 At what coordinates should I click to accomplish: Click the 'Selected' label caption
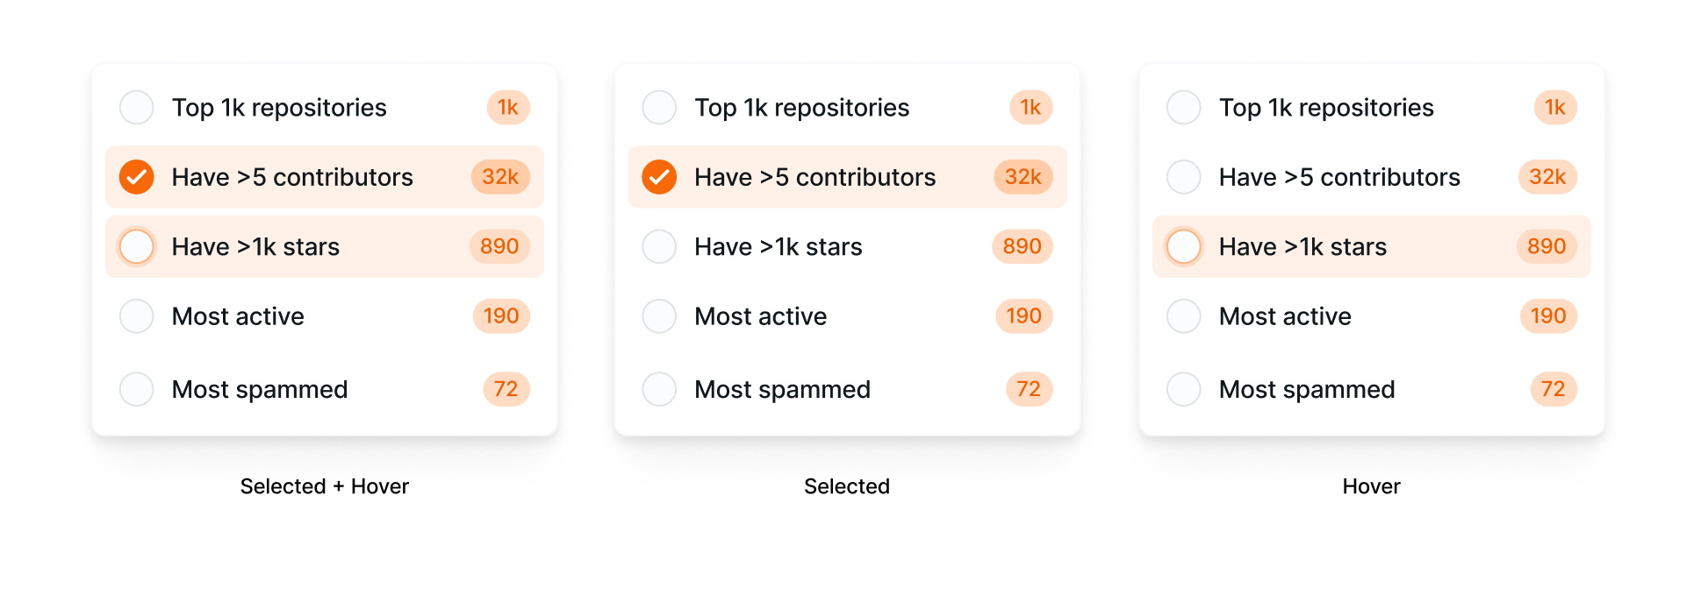click(x=845, y=486)
